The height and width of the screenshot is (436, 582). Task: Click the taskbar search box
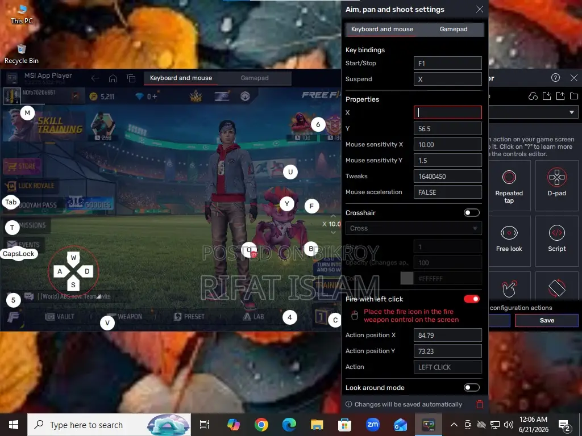click(x=109, y=425)
